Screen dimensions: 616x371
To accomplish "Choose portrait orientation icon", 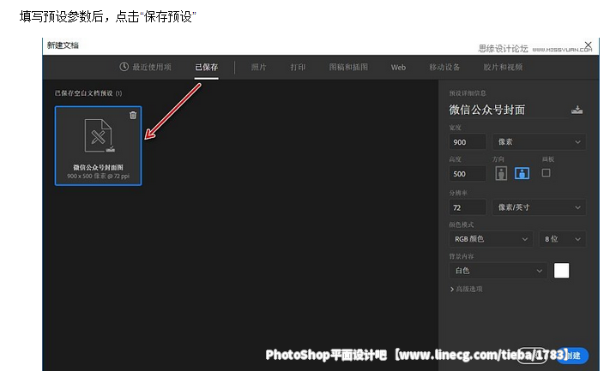I will click(501, 173).
